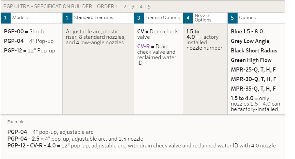Click the PGP-00 Shrub model entry
This screenshot has width=295, height=159.
[24, 31]
